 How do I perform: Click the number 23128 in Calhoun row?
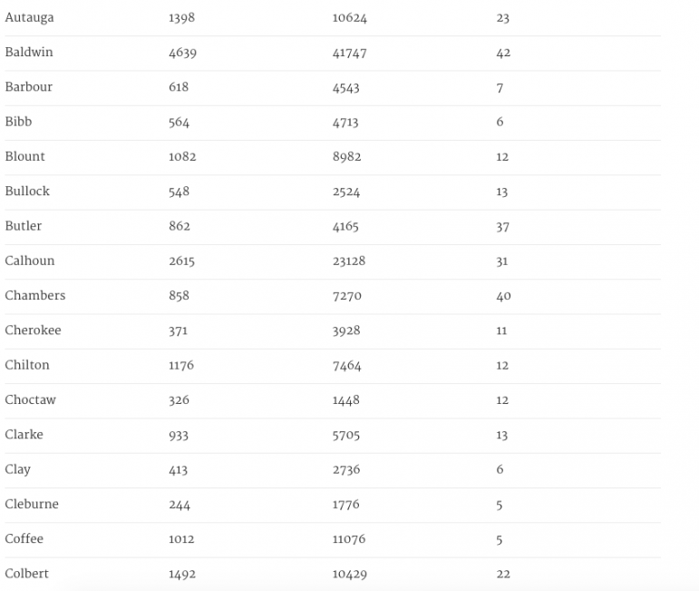[x=349, y=261]
